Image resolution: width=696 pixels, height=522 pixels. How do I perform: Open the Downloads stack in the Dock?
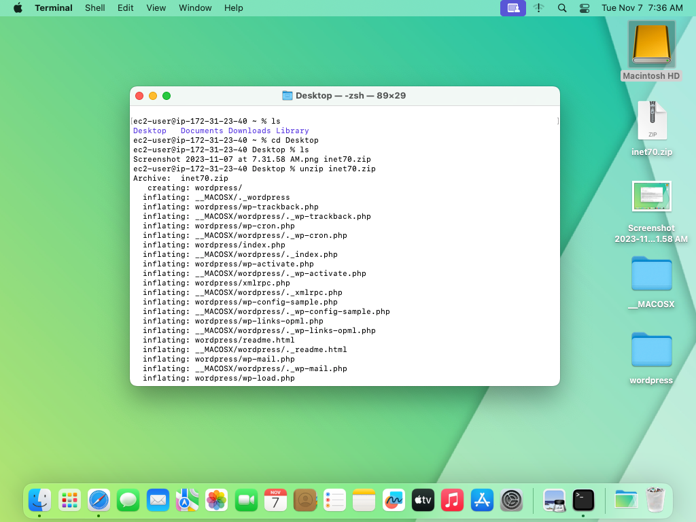click(626, 500)
